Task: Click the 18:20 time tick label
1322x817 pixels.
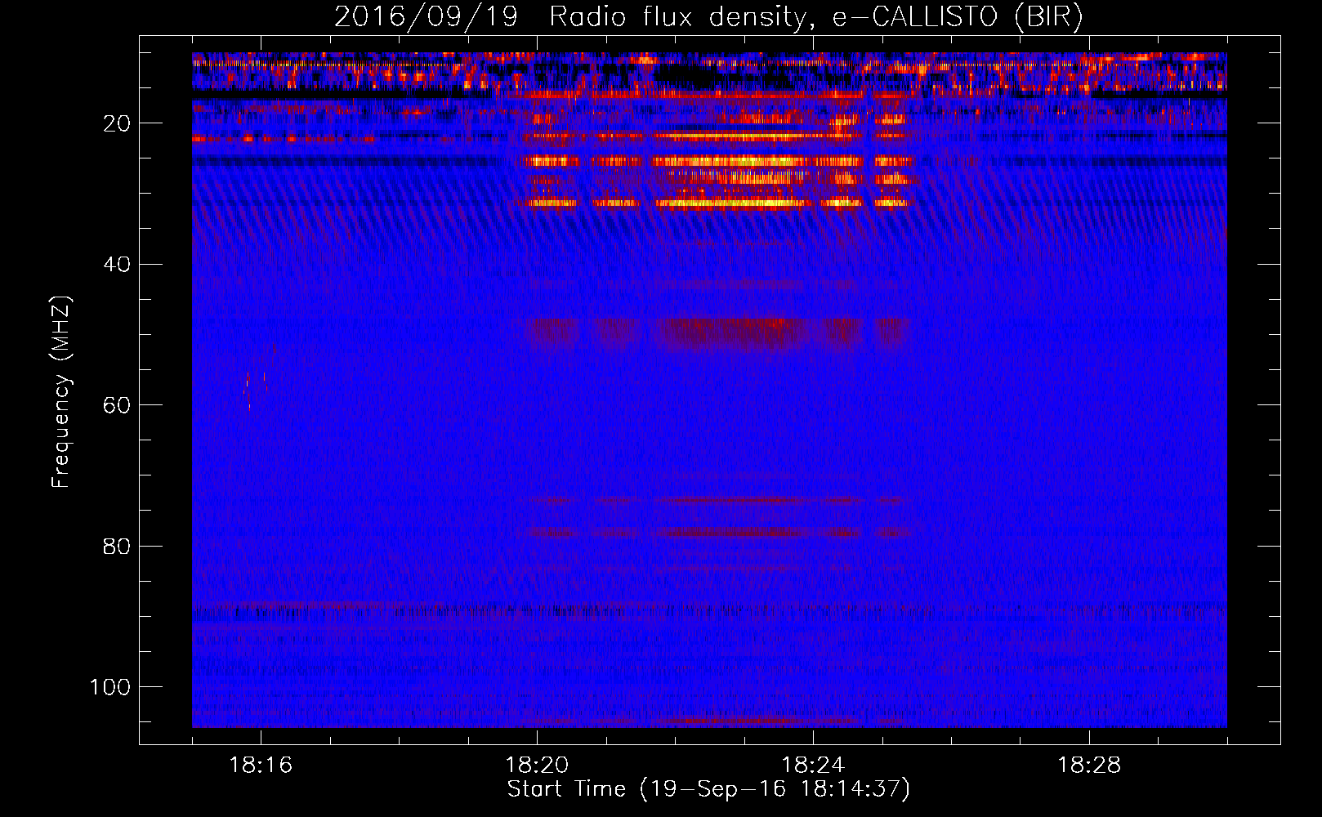Action: click(x=537, y=766)
